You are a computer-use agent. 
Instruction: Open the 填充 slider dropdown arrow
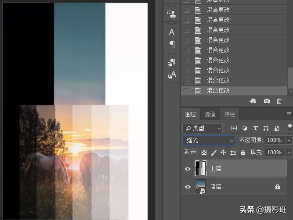[289, 153]
